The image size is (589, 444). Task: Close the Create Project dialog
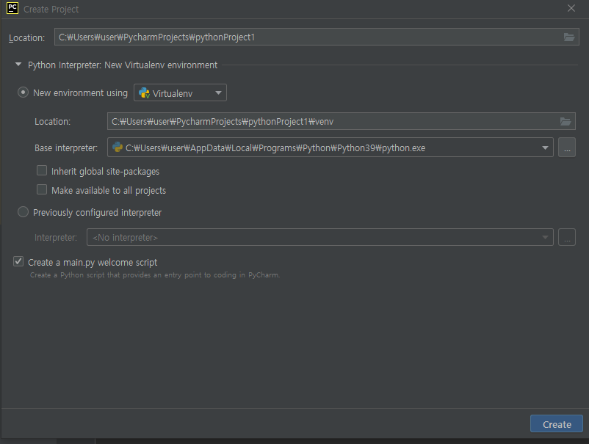tap(571, 8)
